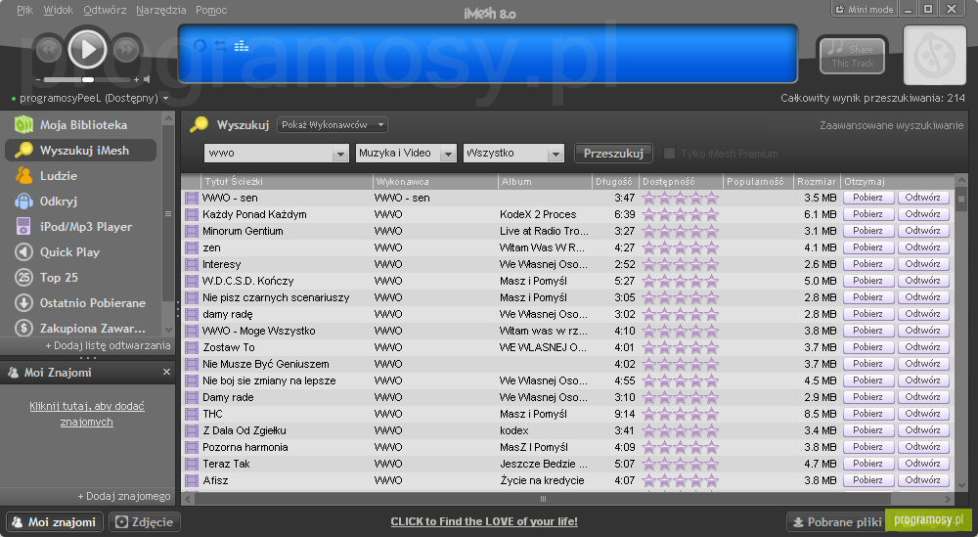Select Wyszukuj iMesh in the sidebar

click(80, 151)
